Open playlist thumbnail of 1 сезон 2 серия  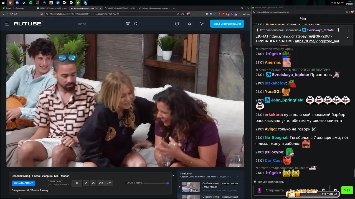tap(191, 197)
